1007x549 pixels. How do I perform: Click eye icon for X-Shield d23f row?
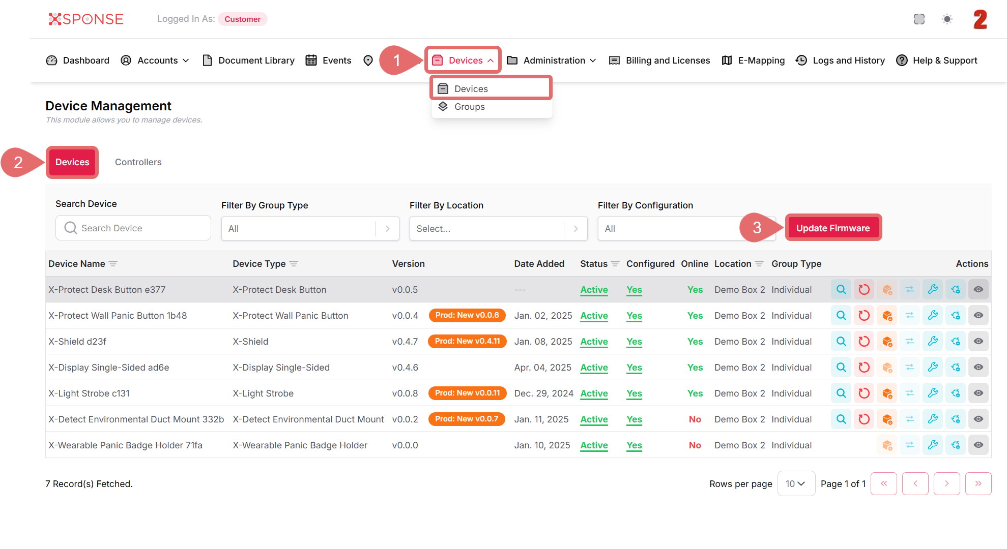(x=978, y=342)
